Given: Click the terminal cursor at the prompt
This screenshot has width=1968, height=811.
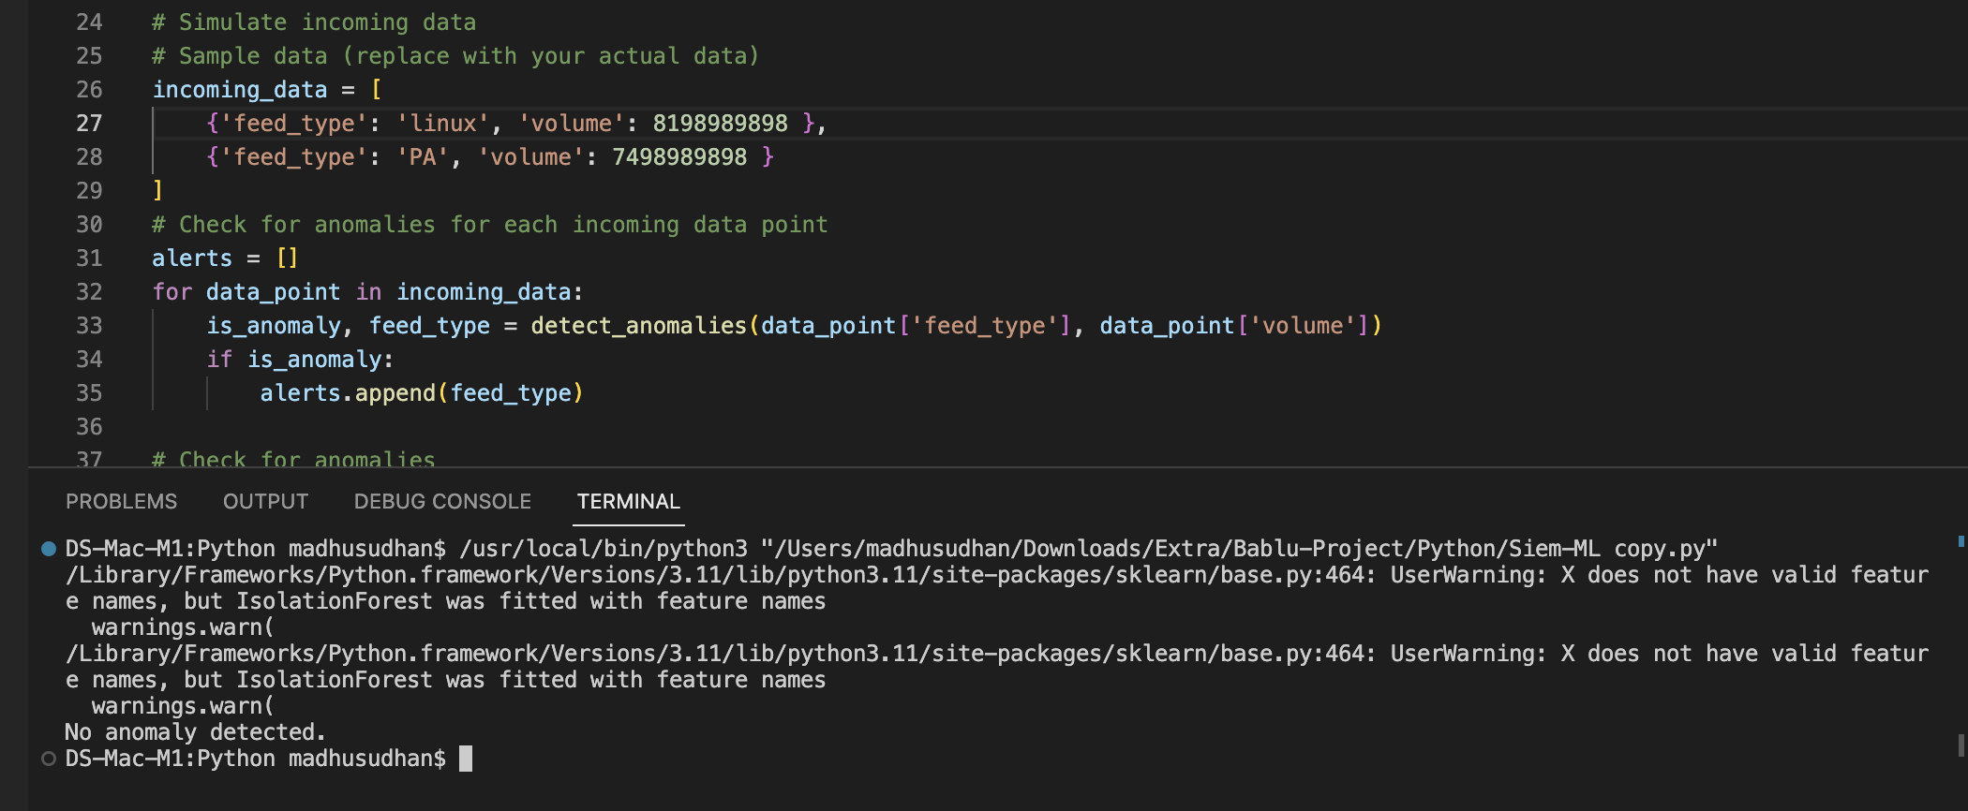Looking at the screenshot, I should pos(466,759).
